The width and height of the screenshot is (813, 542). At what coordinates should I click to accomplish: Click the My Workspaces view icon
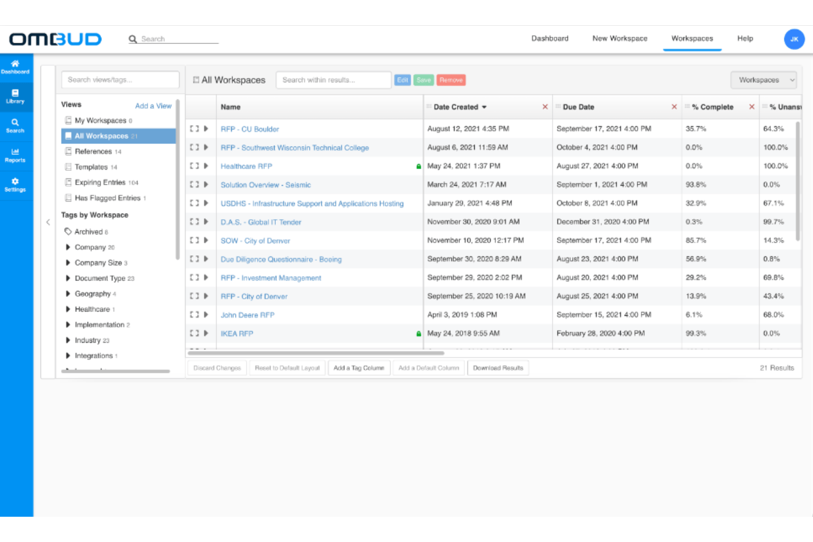pyautogui.click(x=68, y=120)
